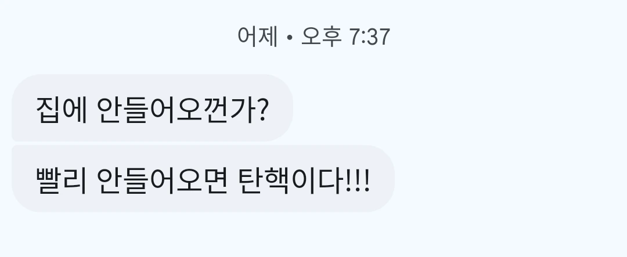The height and width of the screenshot is (257, 627).
Task: Click the exclamation marks ending second message
Action: tap(358, 182)
